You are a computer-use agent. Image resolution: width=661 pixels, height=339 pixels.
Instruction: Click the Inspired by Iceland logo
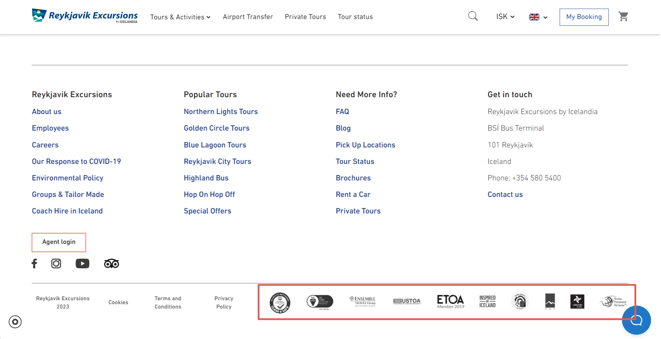pyautogui.click(x=488, y=302)
